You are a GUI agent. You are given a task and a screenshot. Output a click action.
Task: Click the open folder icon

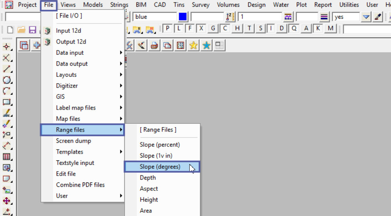pyautogui.click(x=21, y=30)
